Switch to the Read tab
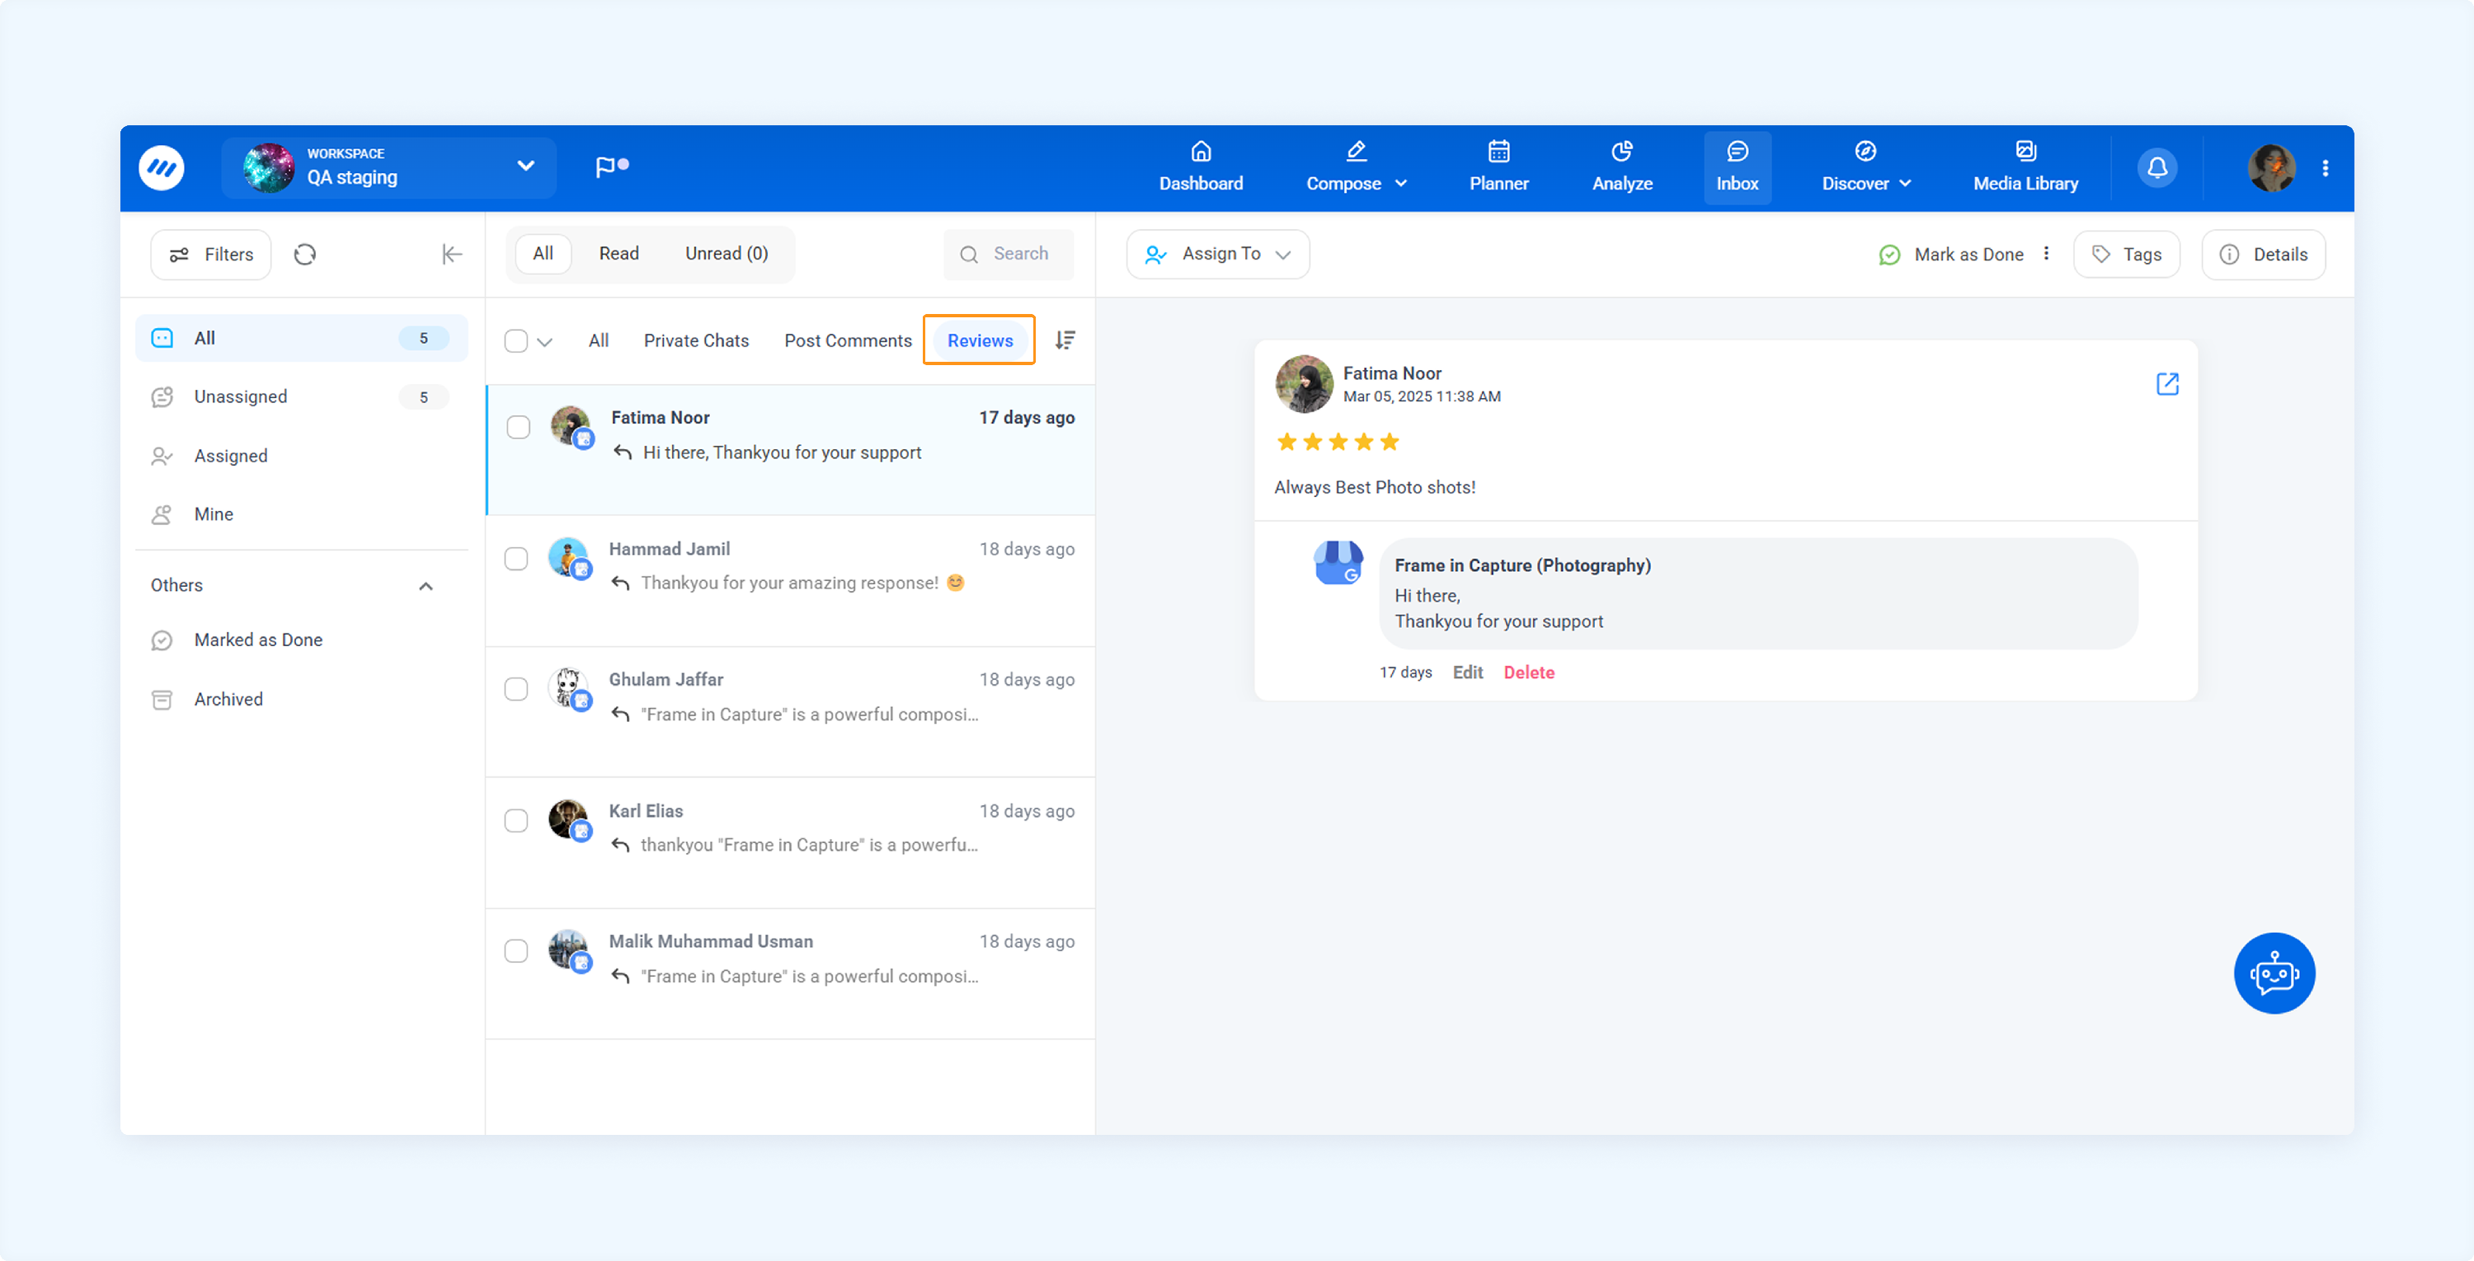Screen dimensions: 2474x1261 (x=618, y=253)
